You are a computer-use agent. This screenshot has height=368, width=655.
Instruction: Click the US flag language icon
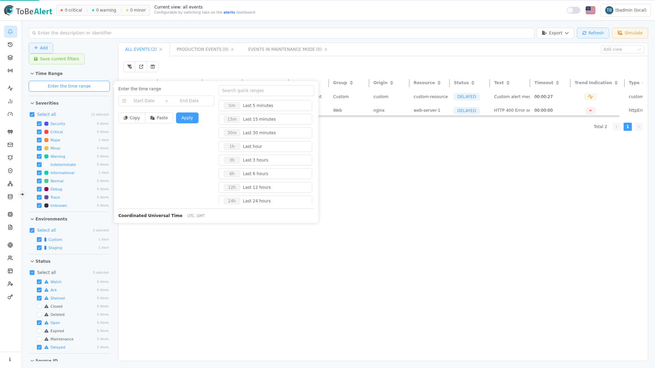point(591,10)
